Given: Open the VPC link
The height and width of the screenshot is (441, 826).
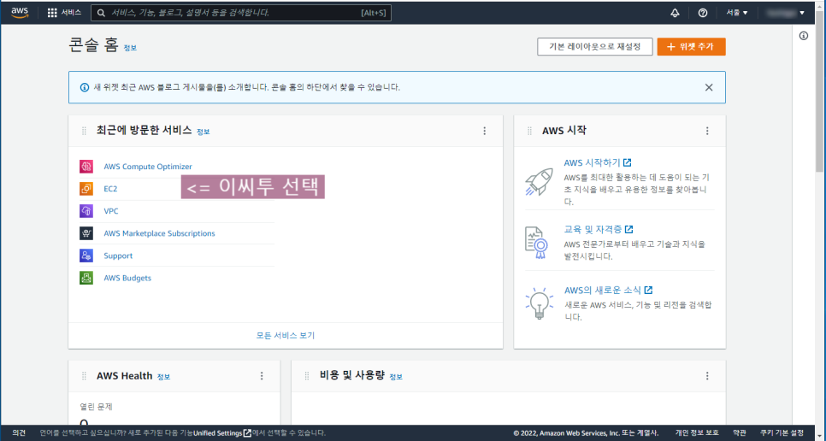Looking at the screenshot, I should pyautogui.click(x=111, y=211).
